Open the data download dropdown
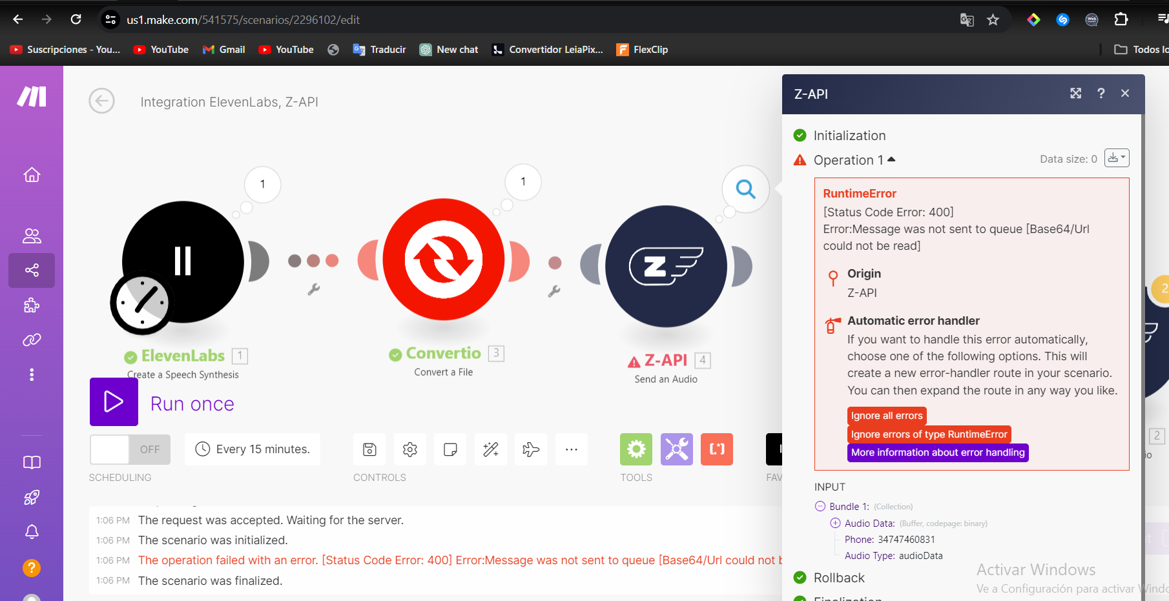Image resolution: width=1169 pixels, height=601 pixels. (1117, 158)
